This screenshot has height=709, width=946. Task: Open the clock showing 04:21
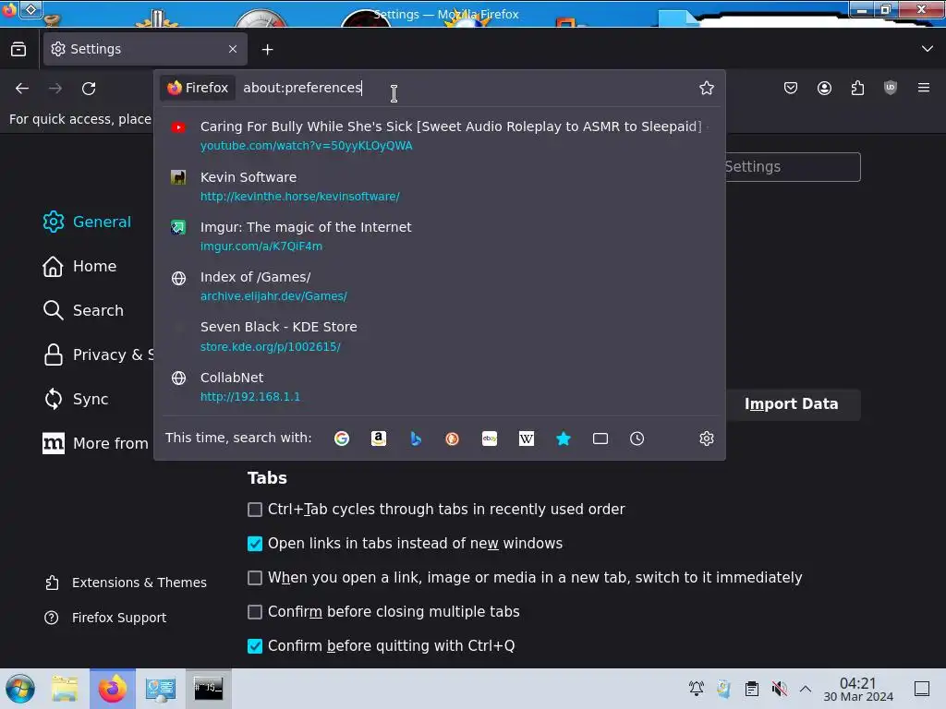858,689
